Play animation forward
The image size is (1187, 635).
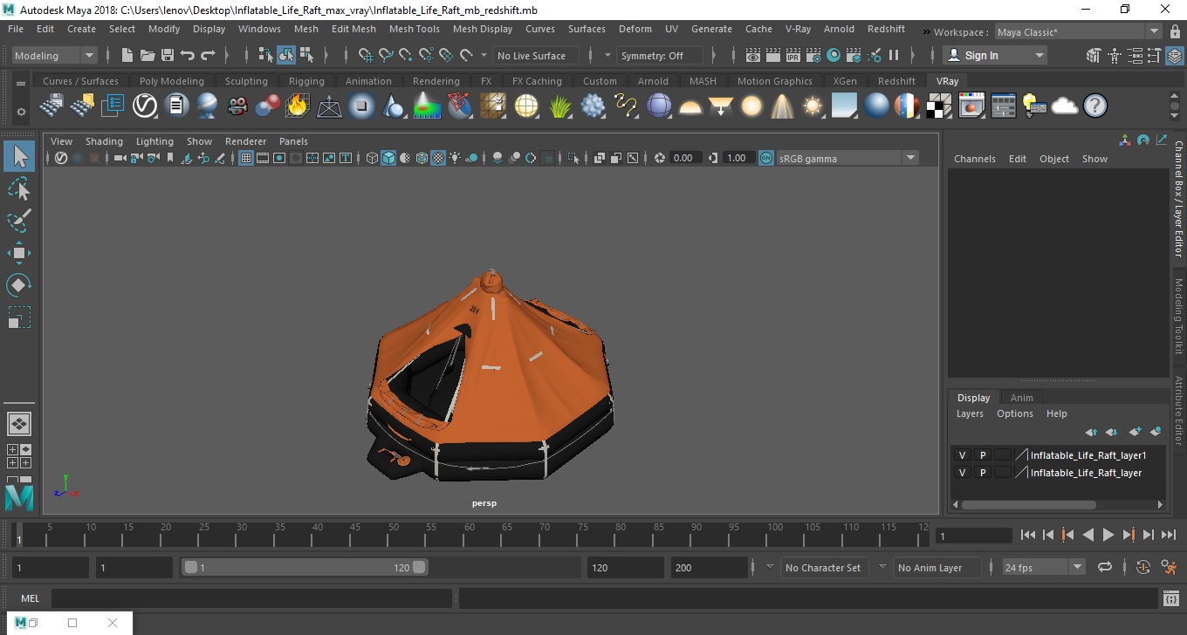pos(1108,535)
